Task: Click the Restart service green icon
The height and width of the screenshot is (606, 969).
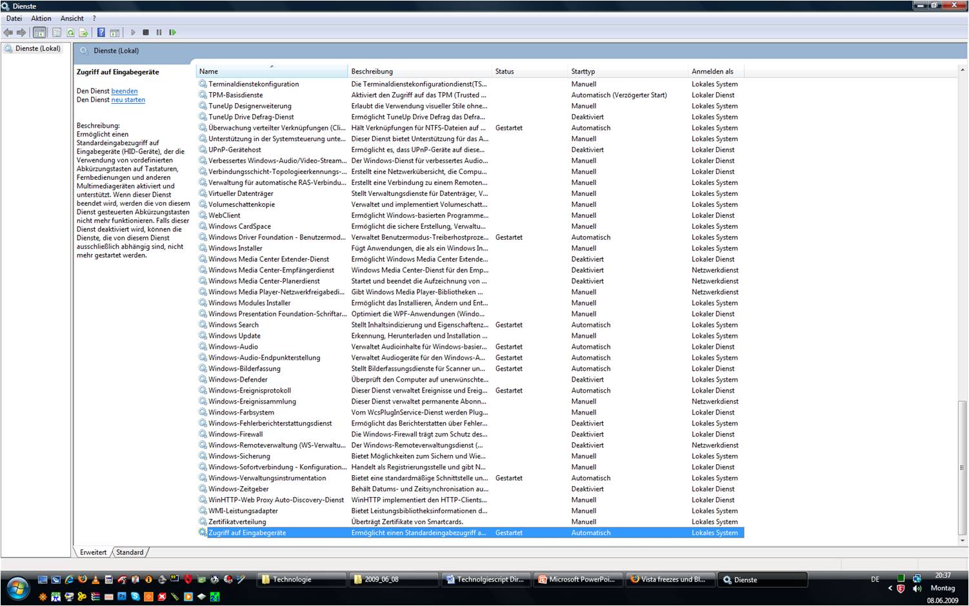Action: point(172,32)
